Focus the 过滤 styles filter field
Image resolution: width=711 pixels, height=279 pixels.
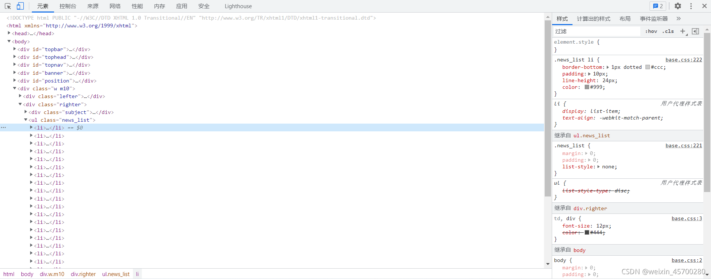click(597, 31)
